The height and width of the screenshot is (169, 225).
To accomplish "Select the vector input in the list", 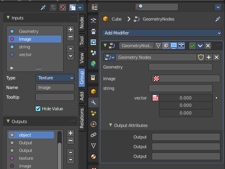I will (35, 55).
